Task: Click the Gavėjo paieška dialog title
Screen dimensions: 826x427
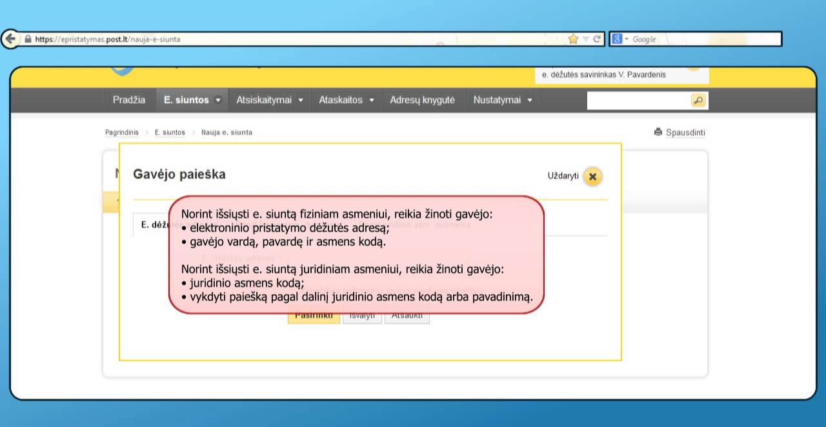Action: pyautogui.click(x=179, y=174)
